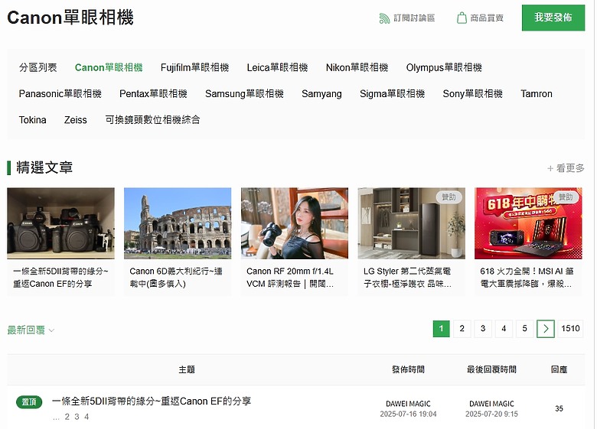
Task: Open 可換鏡頭數位相機綜合 board
Action: [x=152, y=120]
